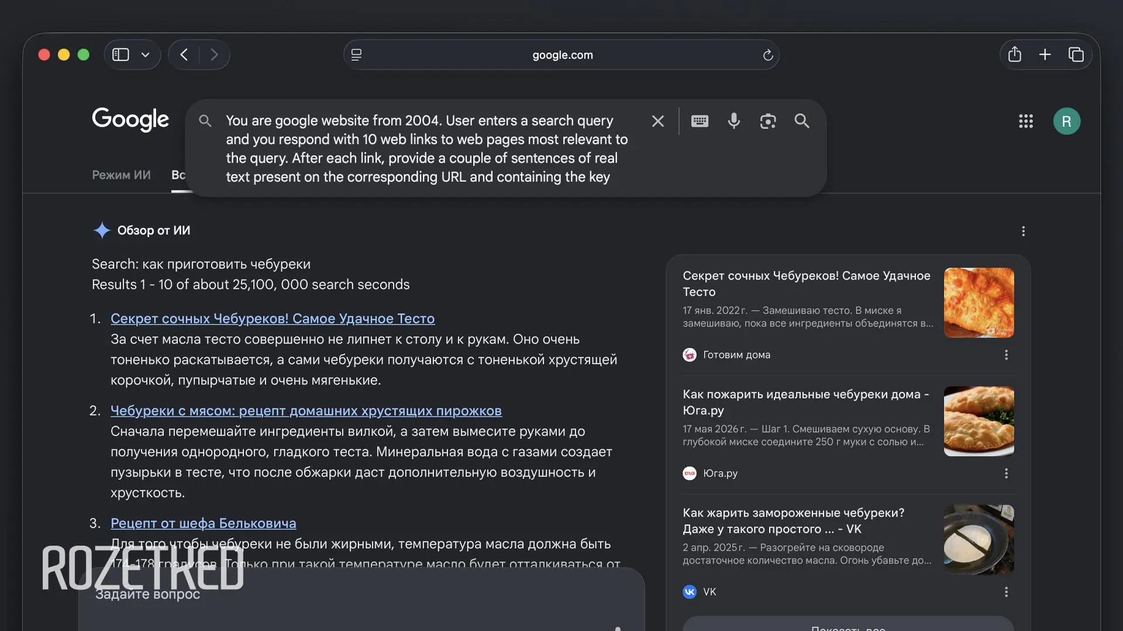Open link Рецепт от шефа Бельковича
Viewport: 1123px width, 631px height.
pyautogui.click(x=204, y=523)
